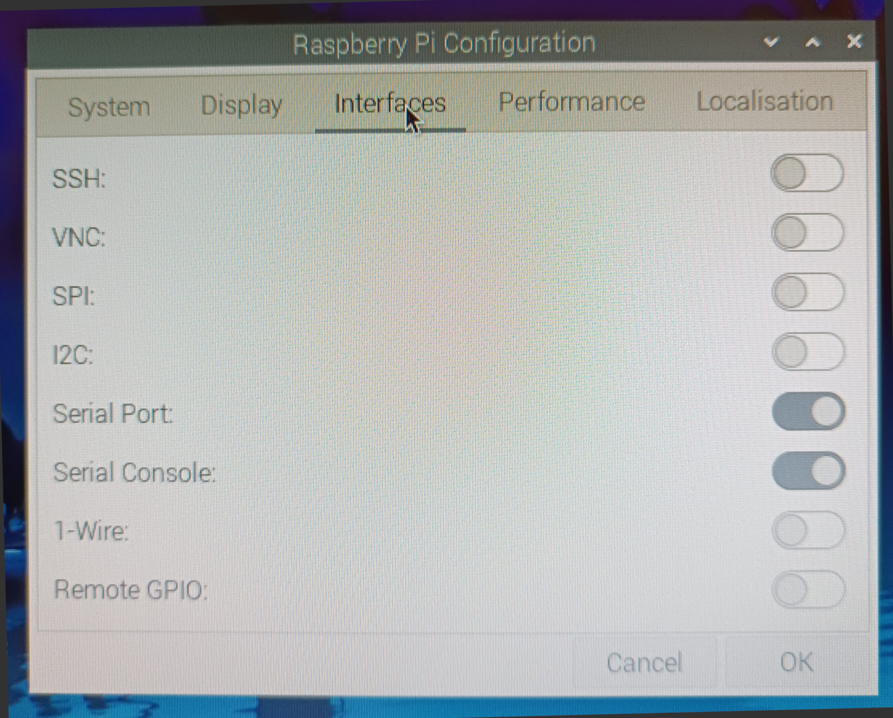
Task: Turn on the VNC toggle
Action: pos(807,233)
